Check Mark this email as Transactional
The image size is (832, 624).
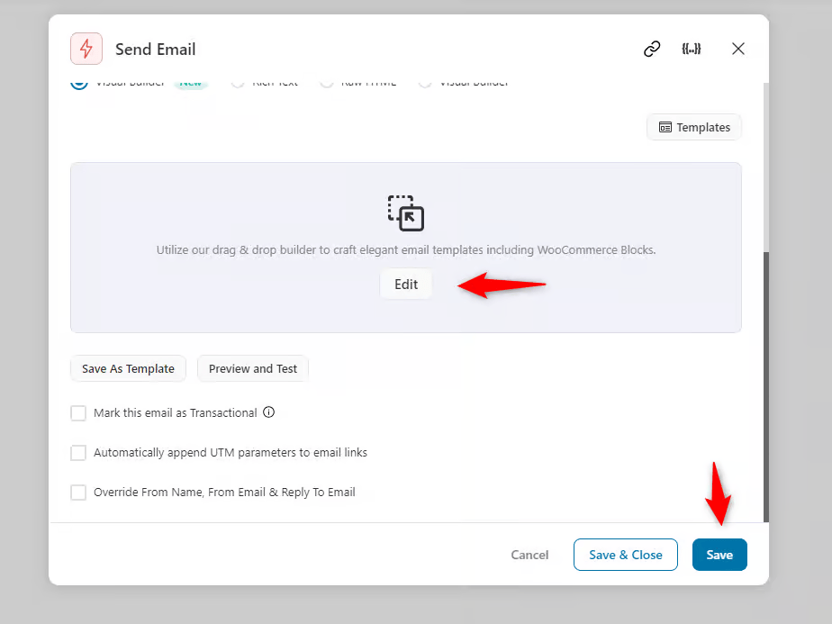click(78, 412)
